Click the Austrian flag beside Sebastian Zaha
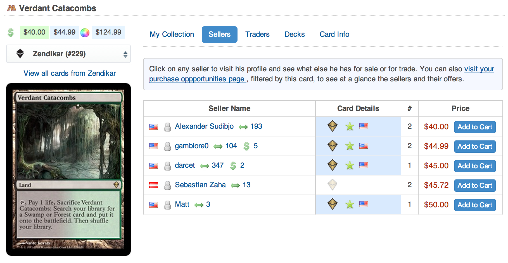This screenshot has width=508, height=263. 154,185
